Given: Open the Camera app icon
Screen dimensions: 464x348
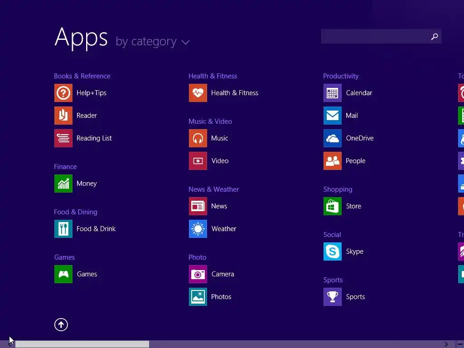Looking at the screenshot, I should click(x=198, y=274).
